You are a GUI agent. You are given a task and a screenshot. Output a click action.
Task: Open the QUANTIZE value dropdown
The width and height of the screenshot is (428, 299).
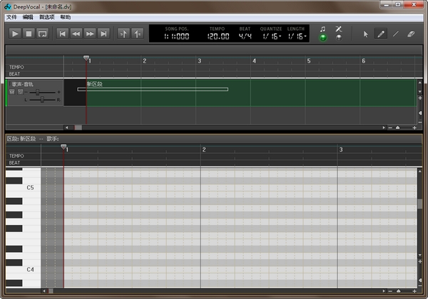[x=271, y=36]
